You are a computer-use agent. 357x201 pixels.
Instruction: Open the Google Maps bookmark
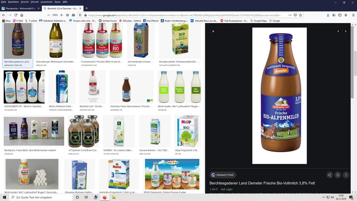tap(258, 21)
